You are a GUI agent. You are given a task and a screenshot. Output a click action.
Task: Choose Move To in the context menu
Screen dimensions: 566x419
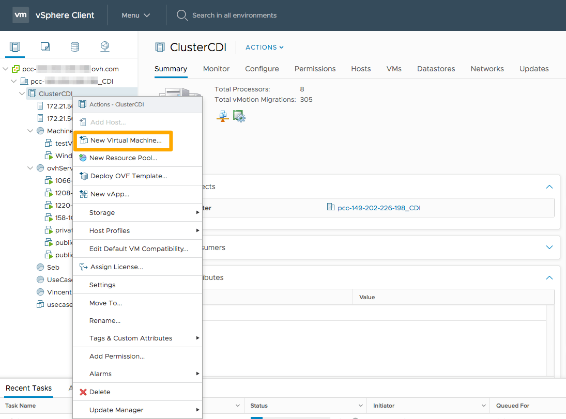[x=137, y=303]
